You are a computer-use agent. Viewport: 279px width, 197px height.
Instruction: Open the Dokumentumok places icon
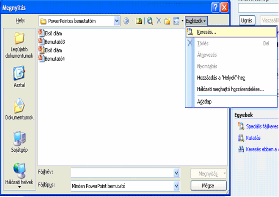19,106
